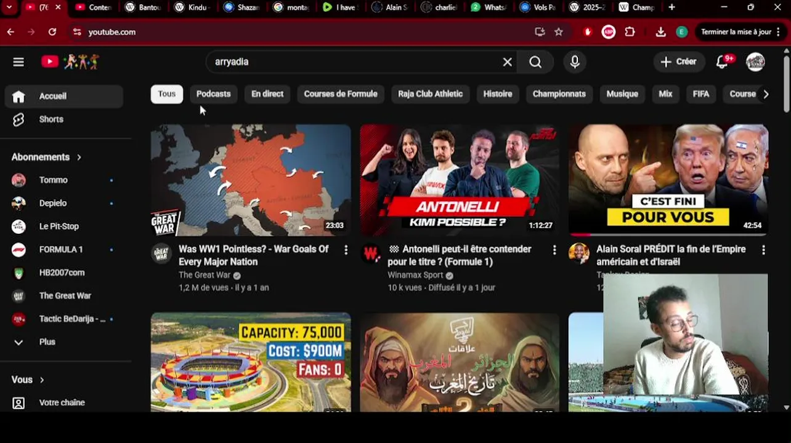
Task: Open Votre chaîne in sidebar
Action: (x=64, y=402)
